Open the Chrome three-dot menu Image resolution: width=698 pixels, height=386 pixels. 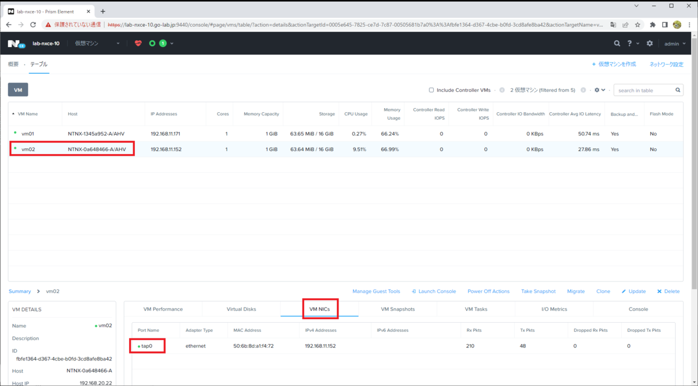pyautogui.click(x=689, y=24)
